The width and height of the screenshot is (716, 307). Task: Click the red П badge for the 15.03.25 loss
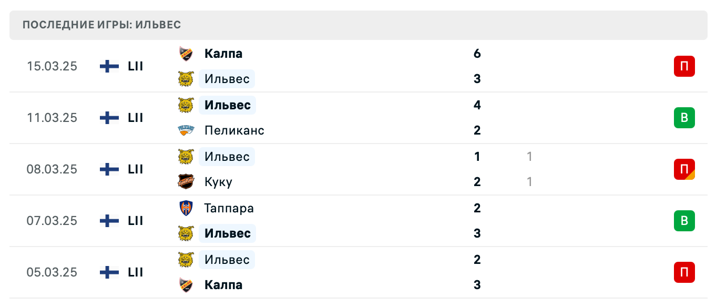point(684,66)
